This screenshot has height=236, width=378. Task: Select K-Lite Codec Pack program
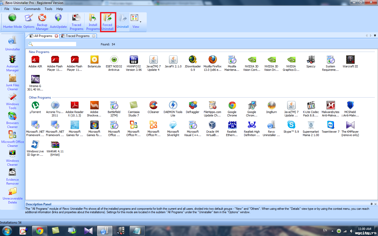[x=311, y=109]
